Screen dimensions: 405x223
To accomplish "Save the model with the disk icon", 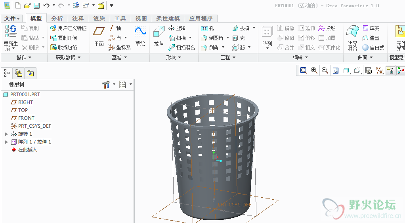I will pyautogui.click(x=37, y=6).
